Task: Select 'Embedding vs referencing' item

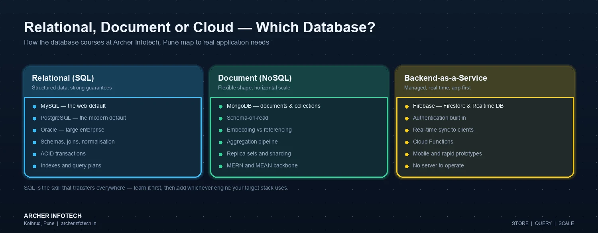Action: [x=259, y=130]
